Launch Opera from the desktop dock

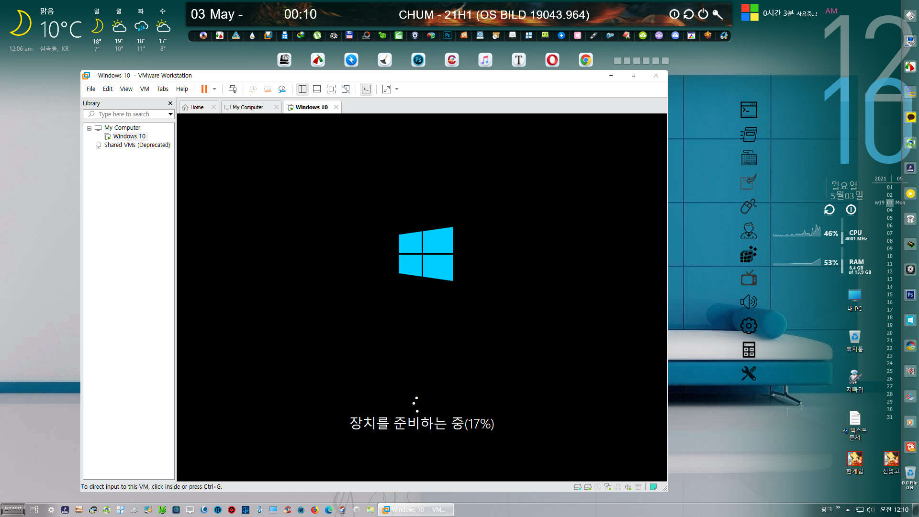[552, 60]
